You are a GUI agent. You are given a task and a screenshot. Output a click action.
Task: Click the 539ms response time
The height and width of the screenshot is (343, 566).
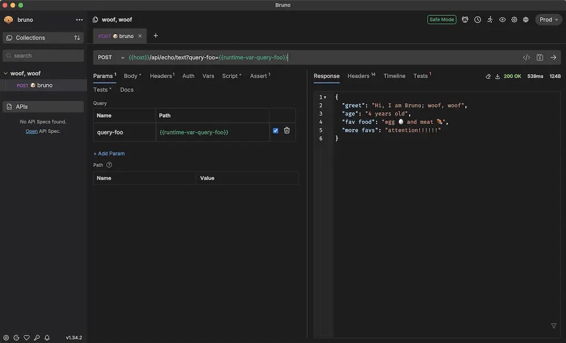[x=535, y=76]
